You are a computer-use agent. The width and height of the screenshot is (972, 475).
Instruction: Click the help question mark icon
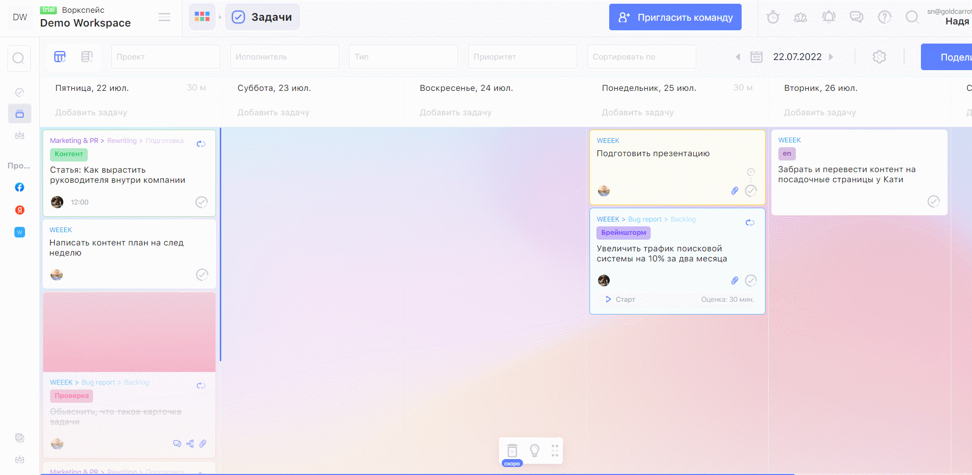coord(884,18)
